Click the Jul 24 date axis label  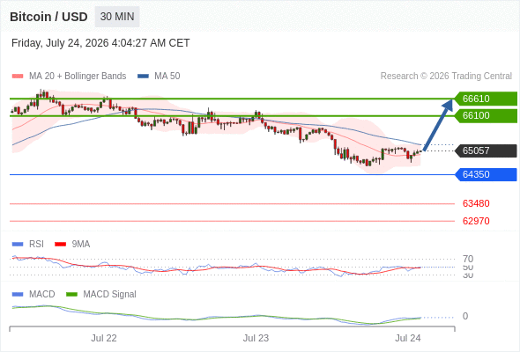pos(407,338)
